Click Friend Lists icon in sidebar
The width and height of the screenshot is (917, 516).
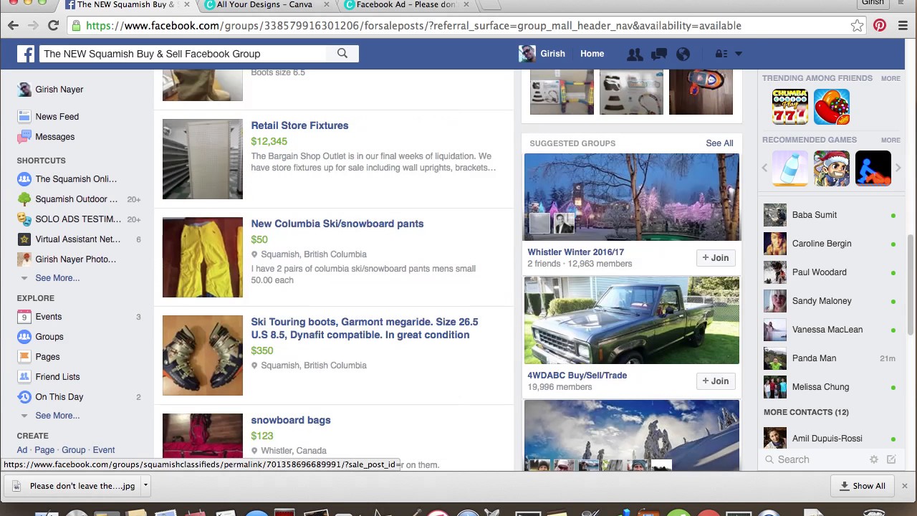point(24,377)
